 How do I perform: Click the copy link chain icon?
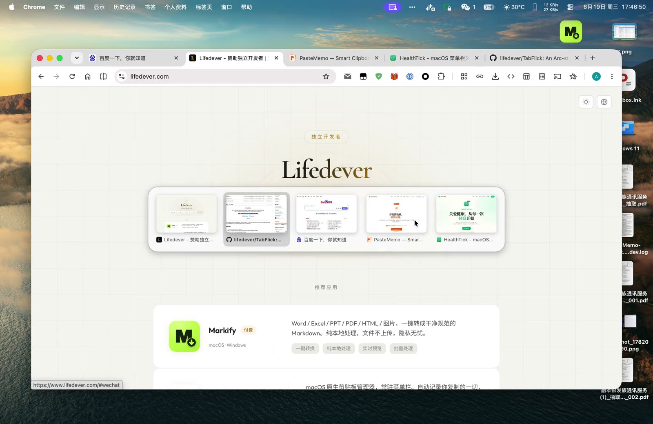(480, 76)
